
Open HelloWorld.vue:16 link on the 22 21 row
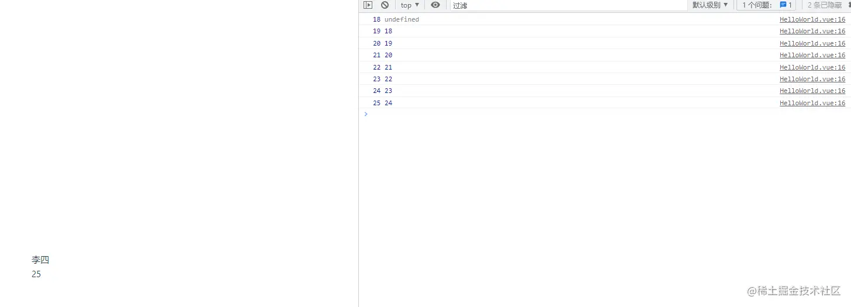pyautogui.click(x=812, y=67)
